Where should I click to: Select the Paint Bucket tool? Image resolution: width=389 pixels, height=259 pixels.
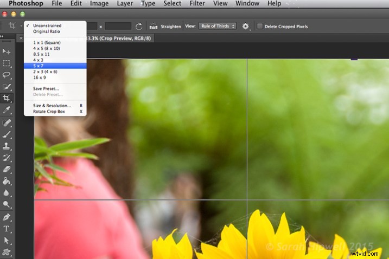(6, 181)
